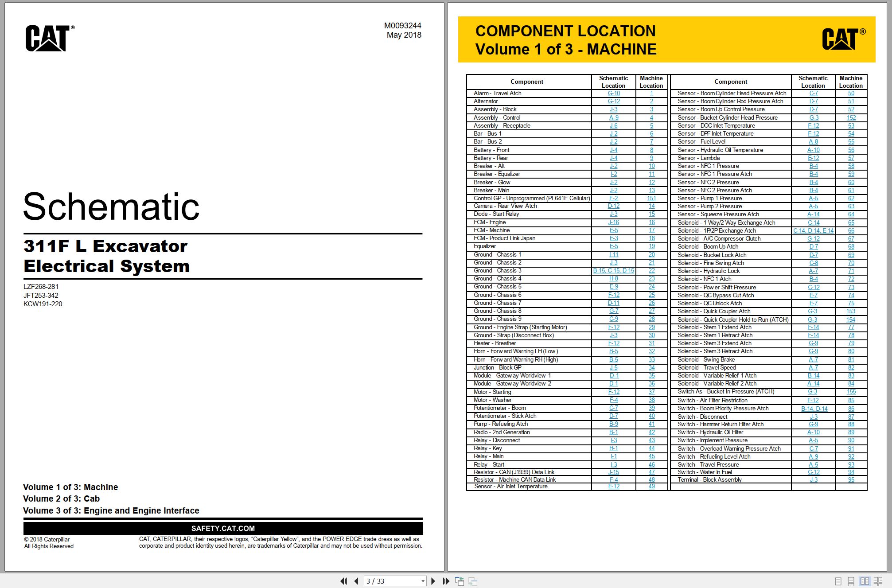Follow the A-8 link for Sensor - Fuel Level
The image size is (892, 588).
(814, 142)
